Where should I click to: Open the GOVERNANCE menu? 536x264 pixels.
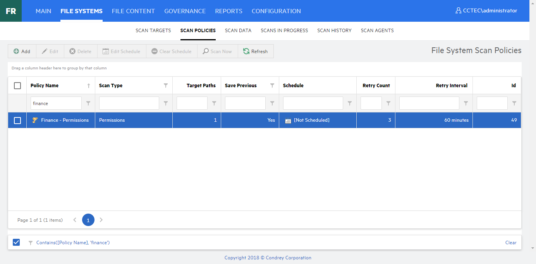tap(185, 11)
